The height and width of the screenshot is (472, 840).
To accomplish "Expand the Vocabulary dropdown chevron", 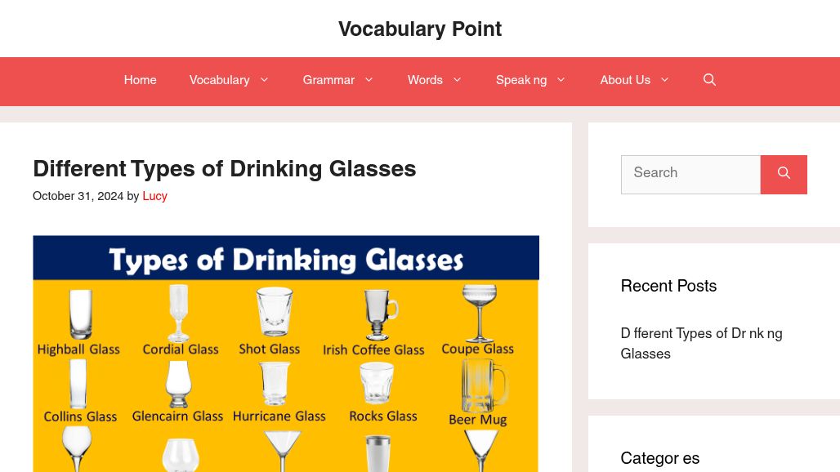I will coord(264,81).
